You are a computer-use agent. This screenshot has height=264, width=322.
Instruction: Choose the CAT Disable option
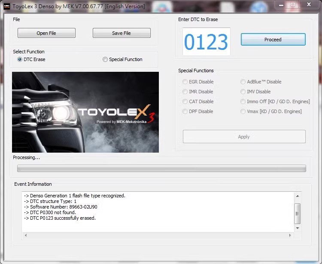(x=198, y=101)
